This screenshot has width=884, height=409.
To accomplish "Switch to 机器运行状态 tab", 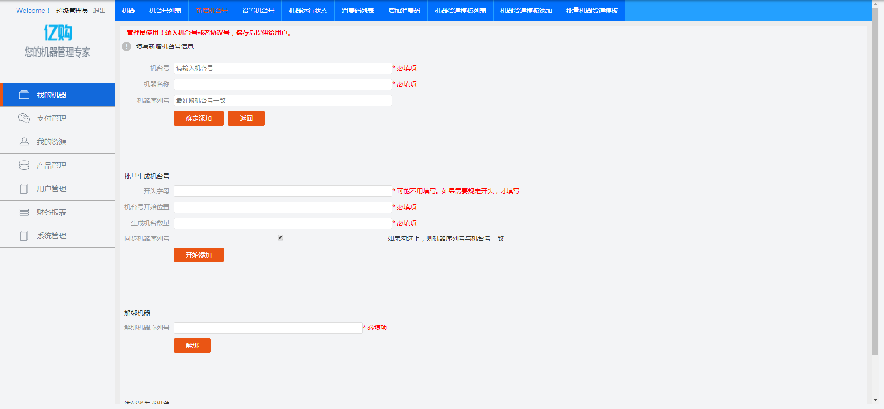I will (308, 11).
